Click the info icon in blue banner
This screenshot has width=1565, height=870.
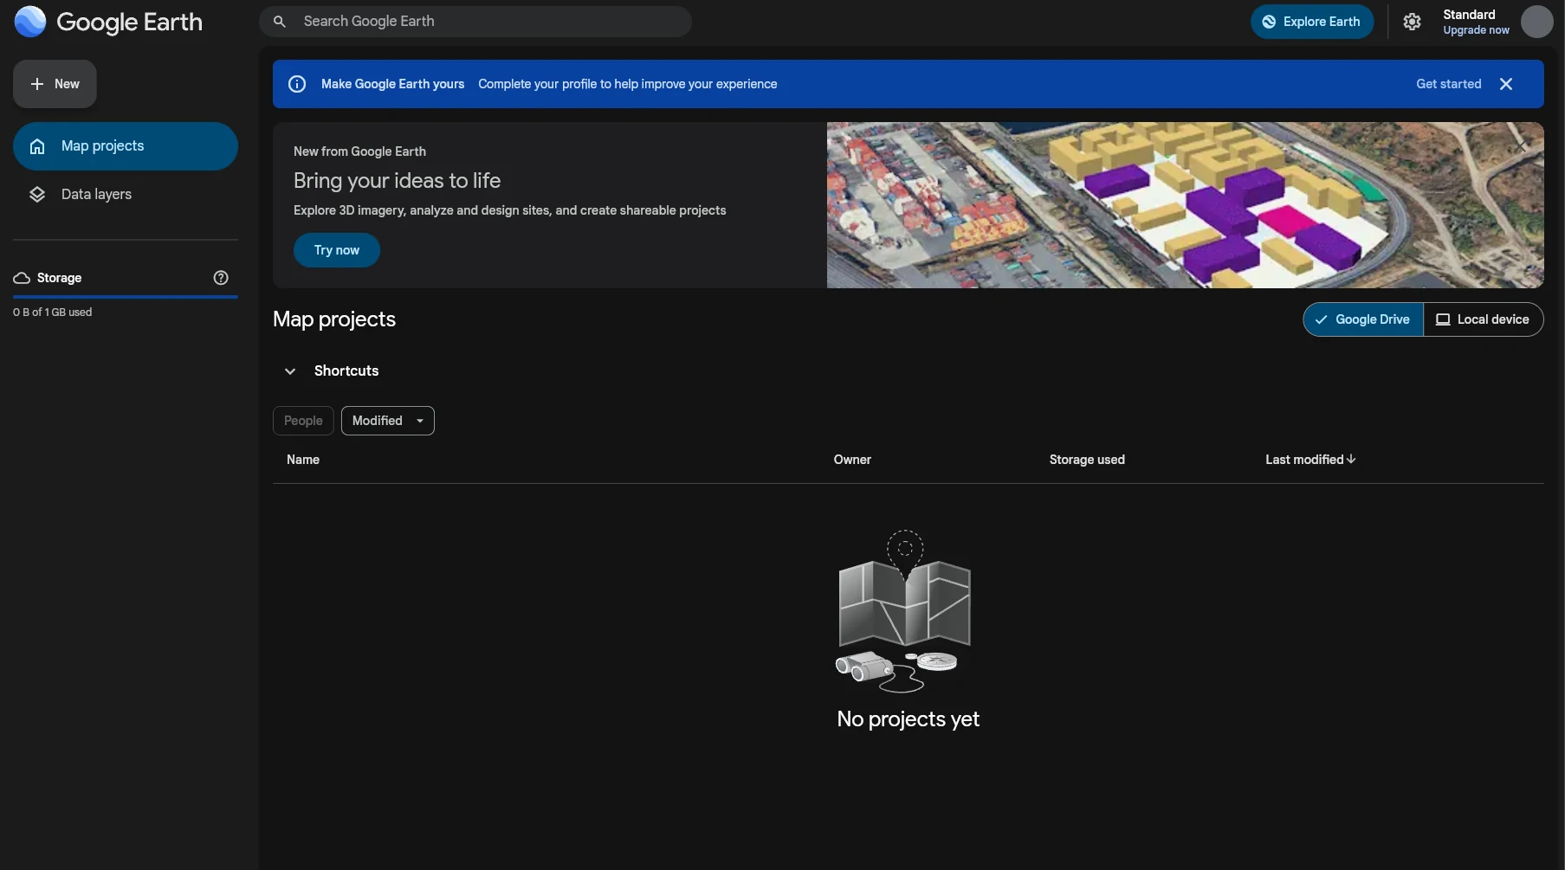(x=297, y=84)
